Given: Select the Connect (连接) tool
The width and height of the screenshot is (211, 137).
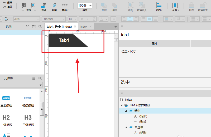Looking at the screenshot, I should (44, 7).
